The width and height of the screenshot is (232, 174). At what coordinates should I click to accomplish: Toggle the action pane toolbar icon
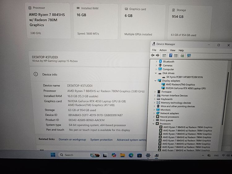click(176, 56)
